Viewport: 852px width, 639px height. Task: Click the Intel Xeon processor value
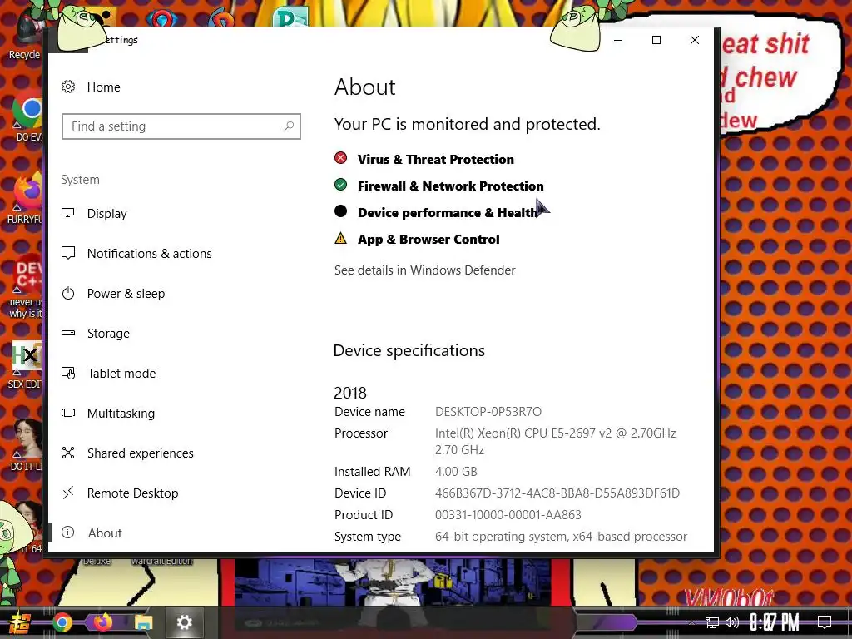click(x=555, y=441)
